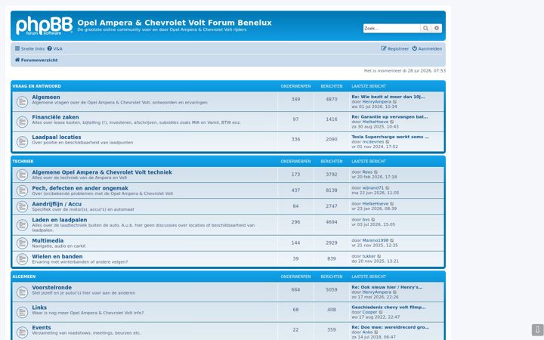Open the Voorstelronde forum
Image resolution: width=544 pixels, height=340 pixels.
coord(51,288)
